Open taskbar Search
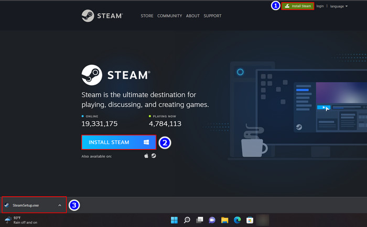 [187, 220]
